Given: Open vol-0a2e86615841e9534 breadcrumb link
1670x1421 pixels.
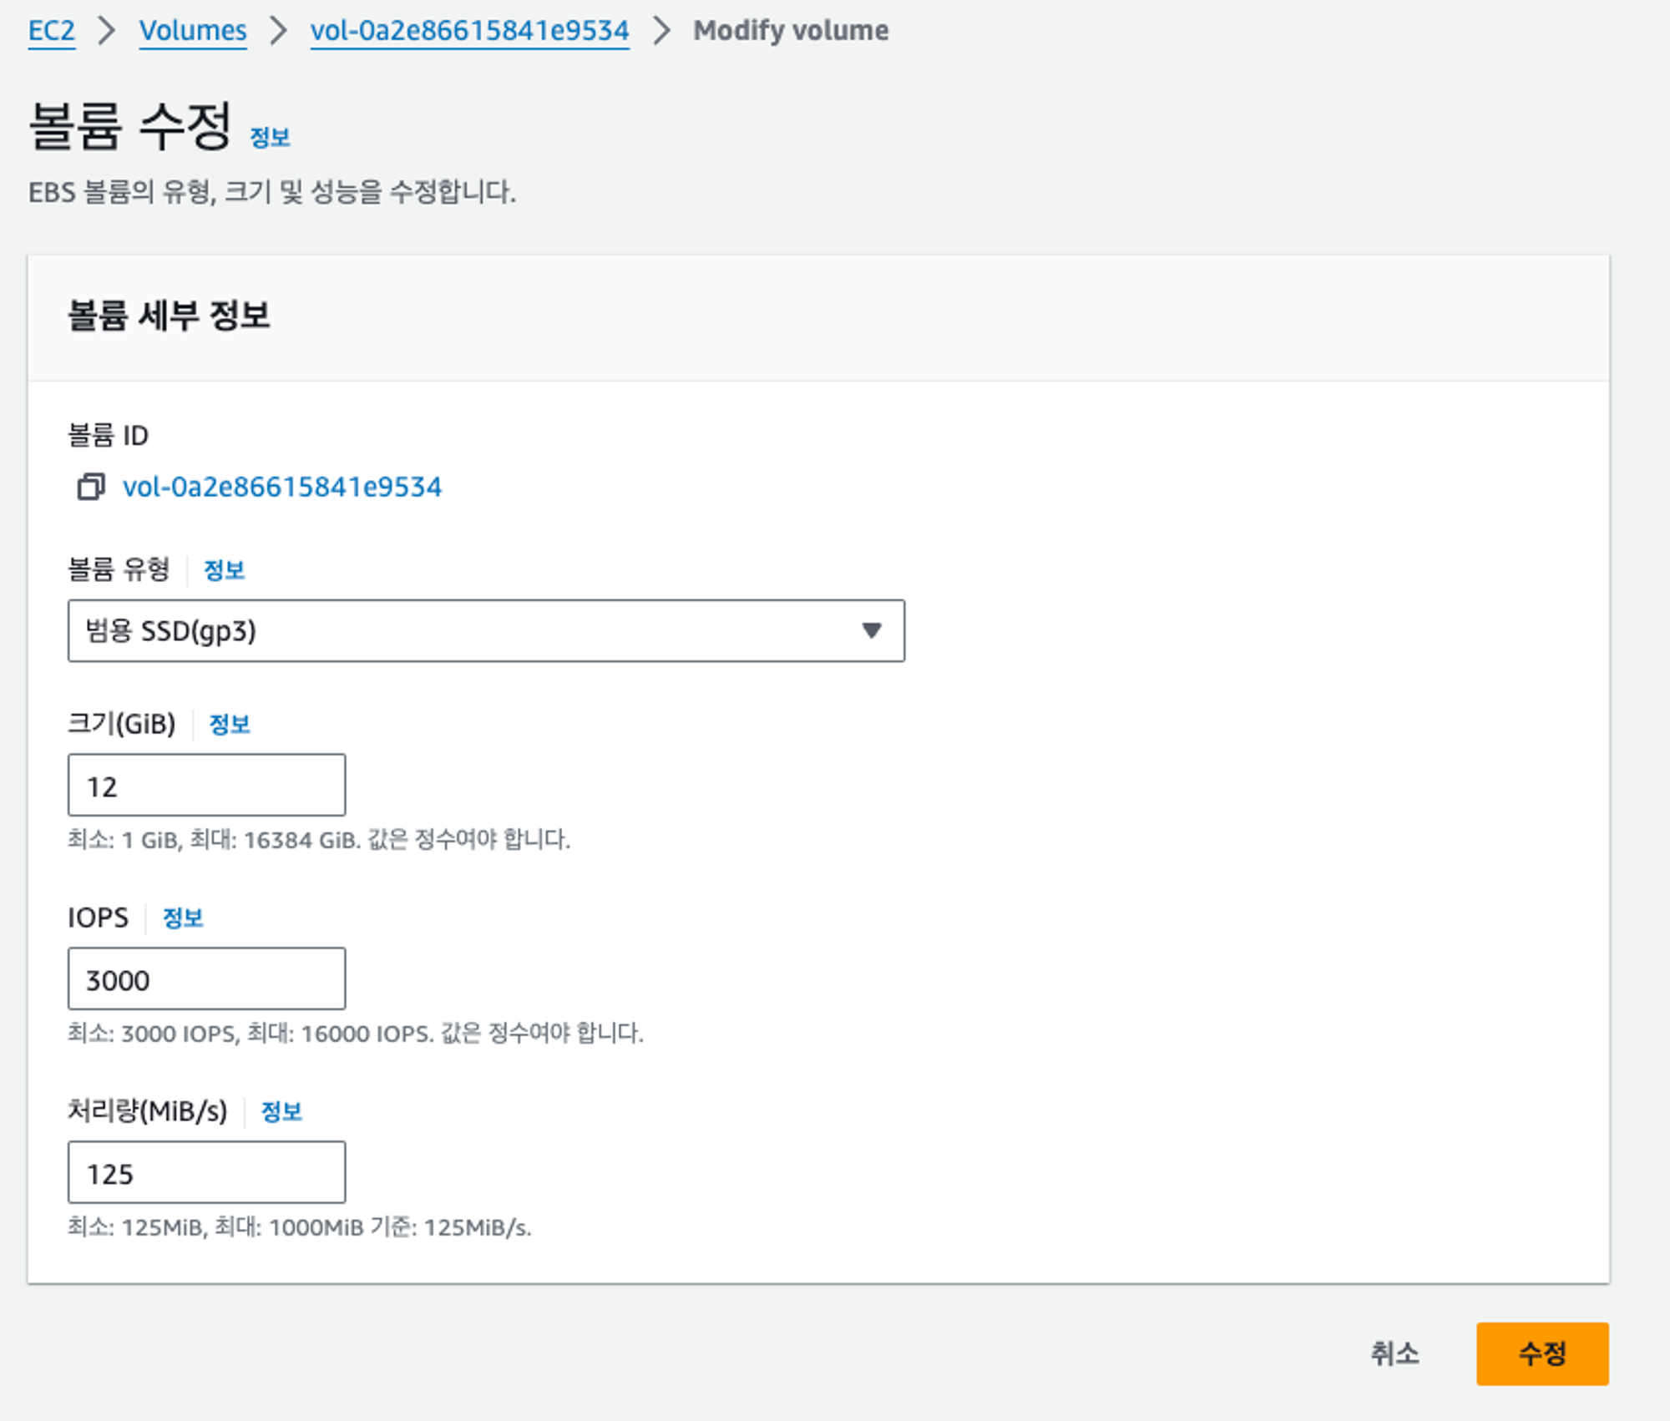Looking at the screenshot, I should point(469,31).
